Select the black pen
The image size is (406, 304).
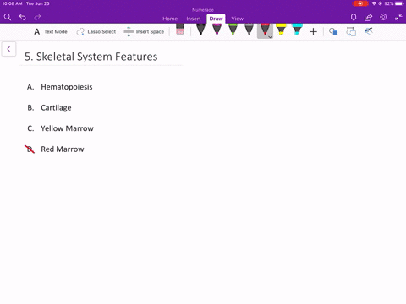[200, 30]
